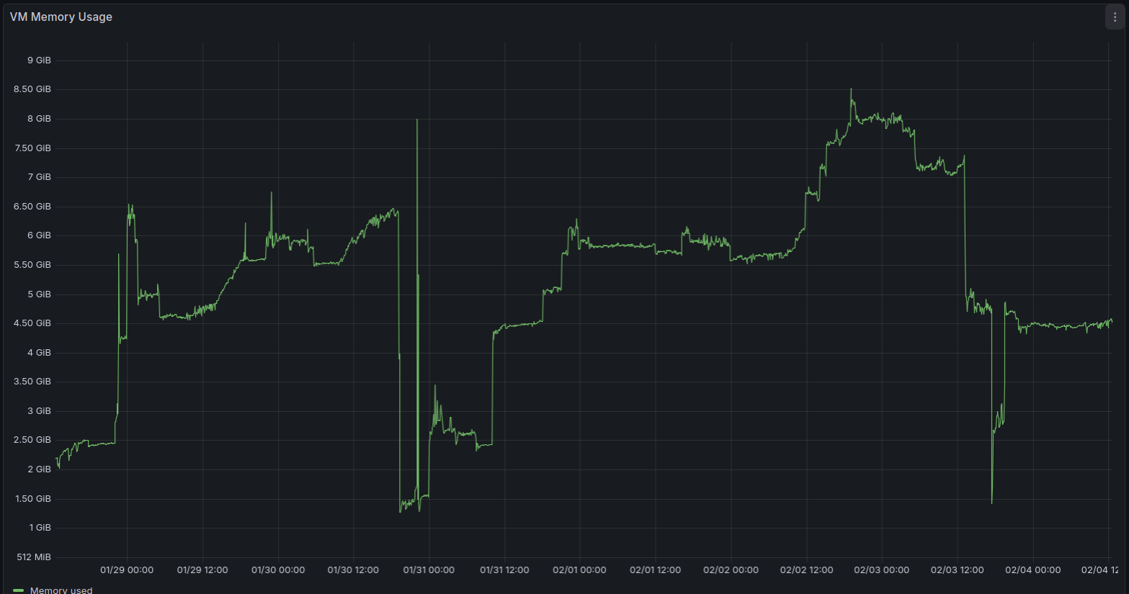Click the 01/30 12:00 x-axis label
1129x594 pixels.
tap(353, 570)
